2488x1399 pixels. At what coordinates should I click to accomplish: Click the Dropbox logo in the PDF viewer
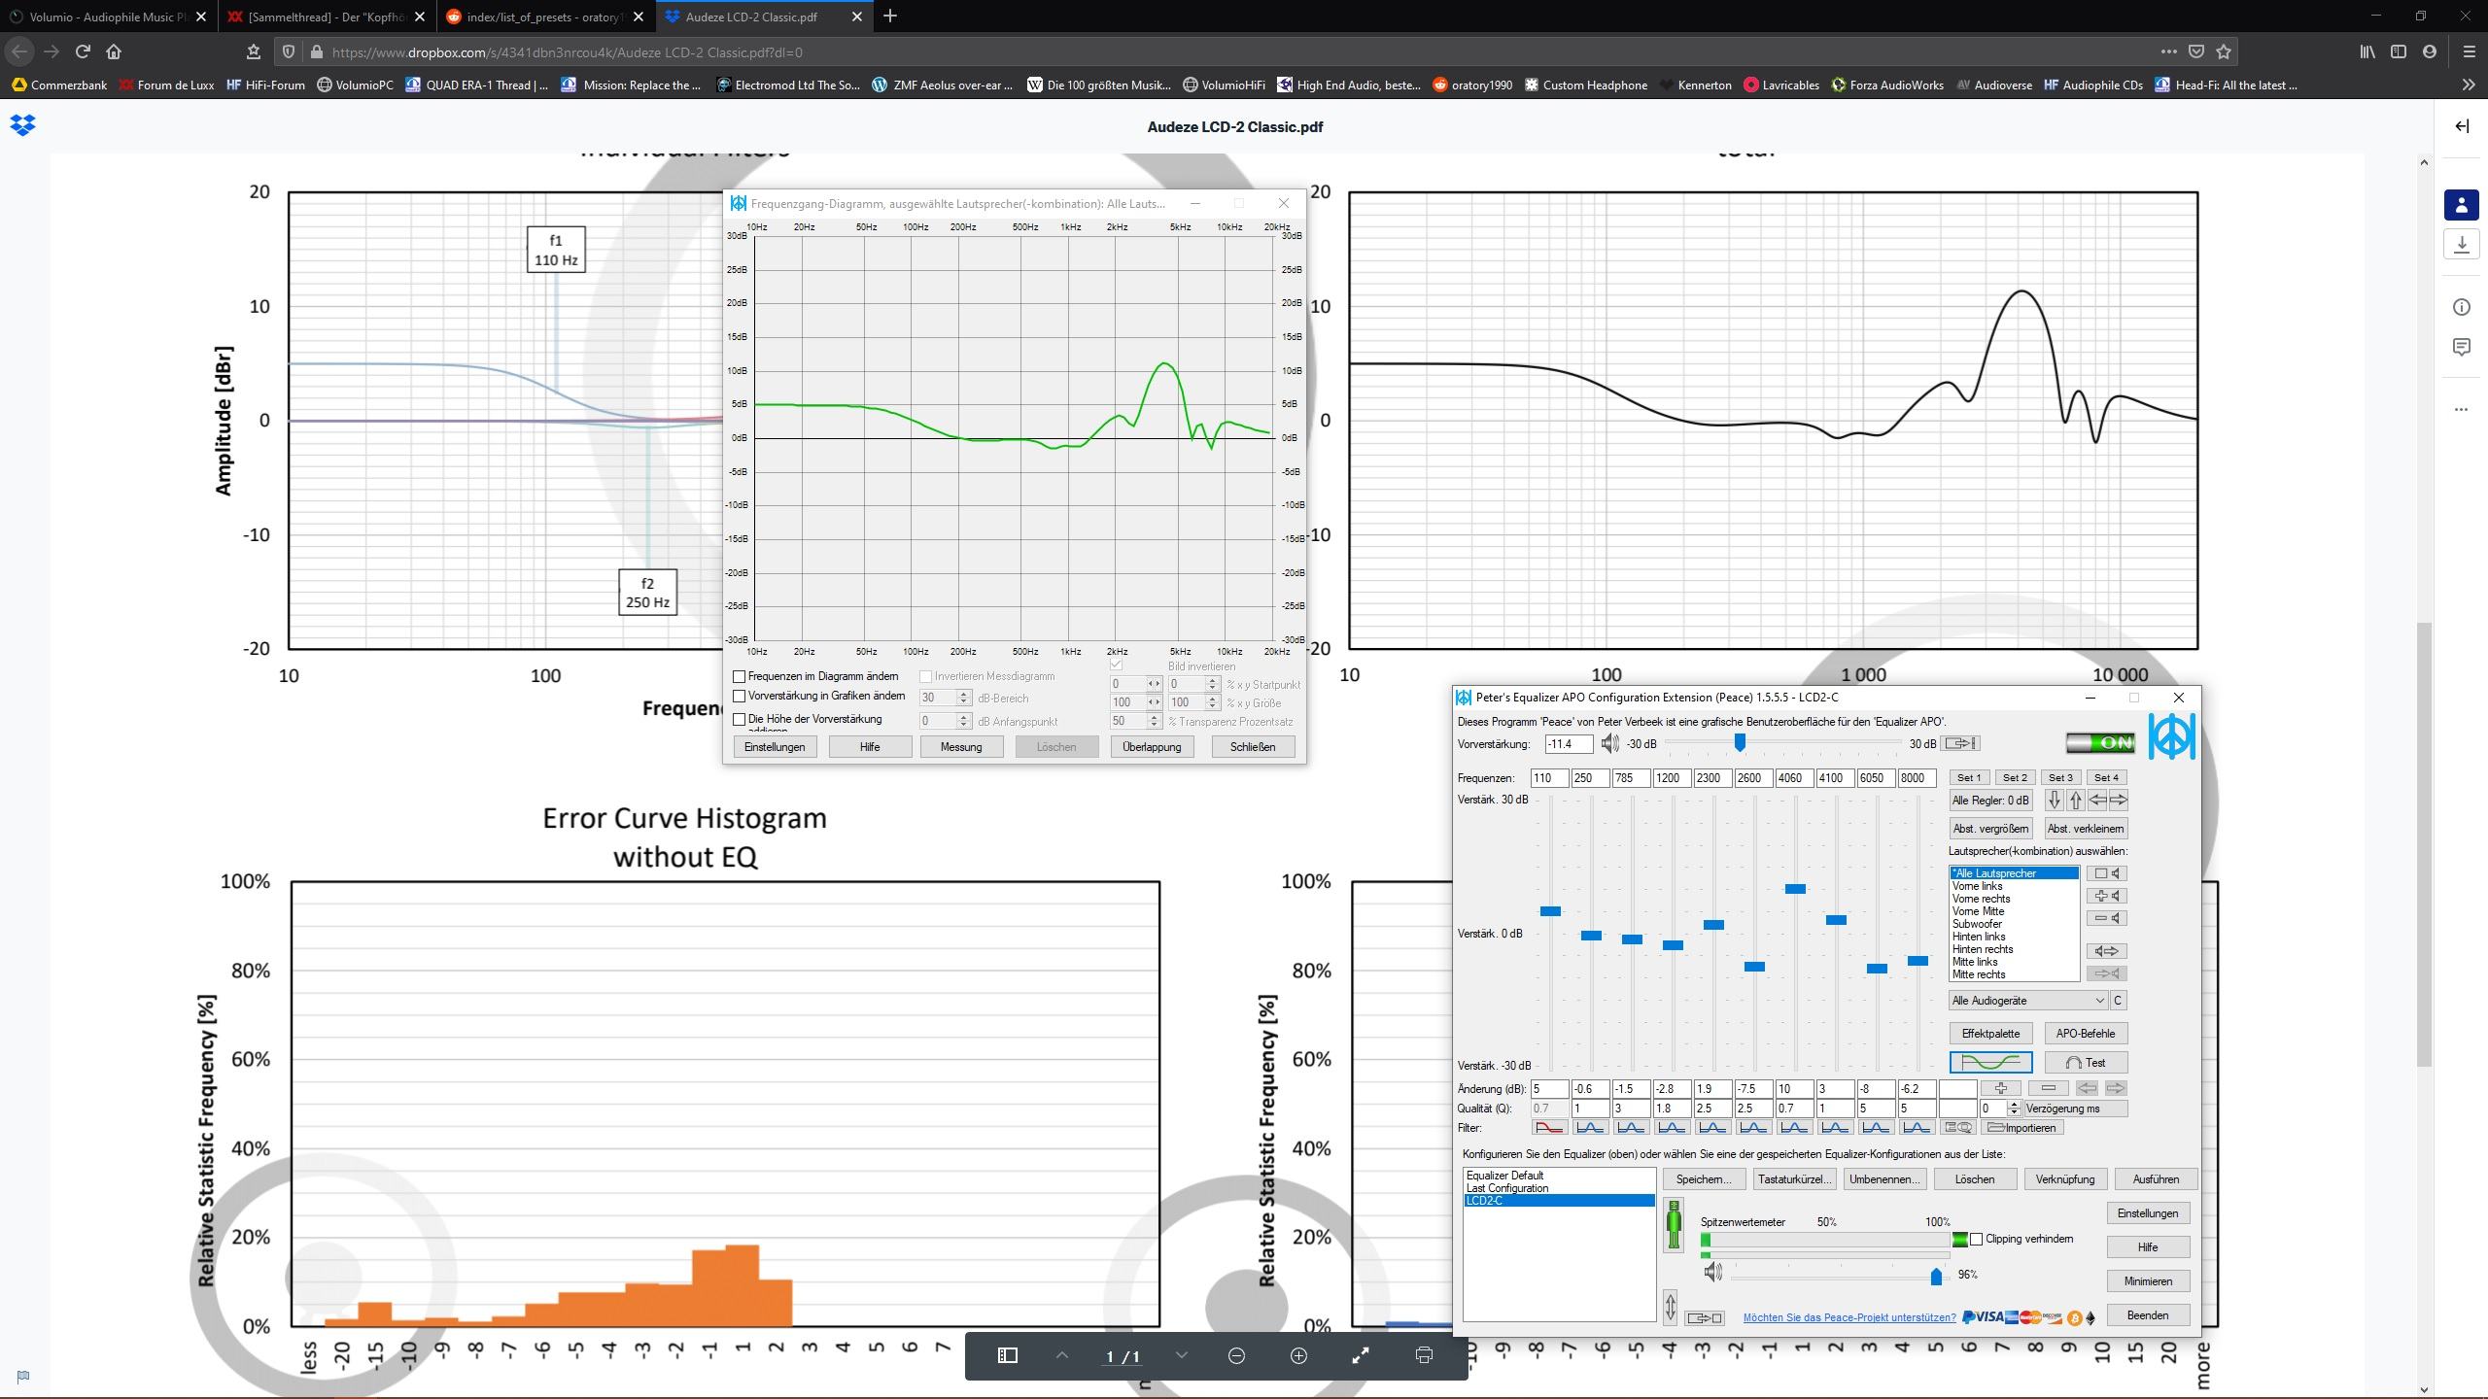(23, 125)
